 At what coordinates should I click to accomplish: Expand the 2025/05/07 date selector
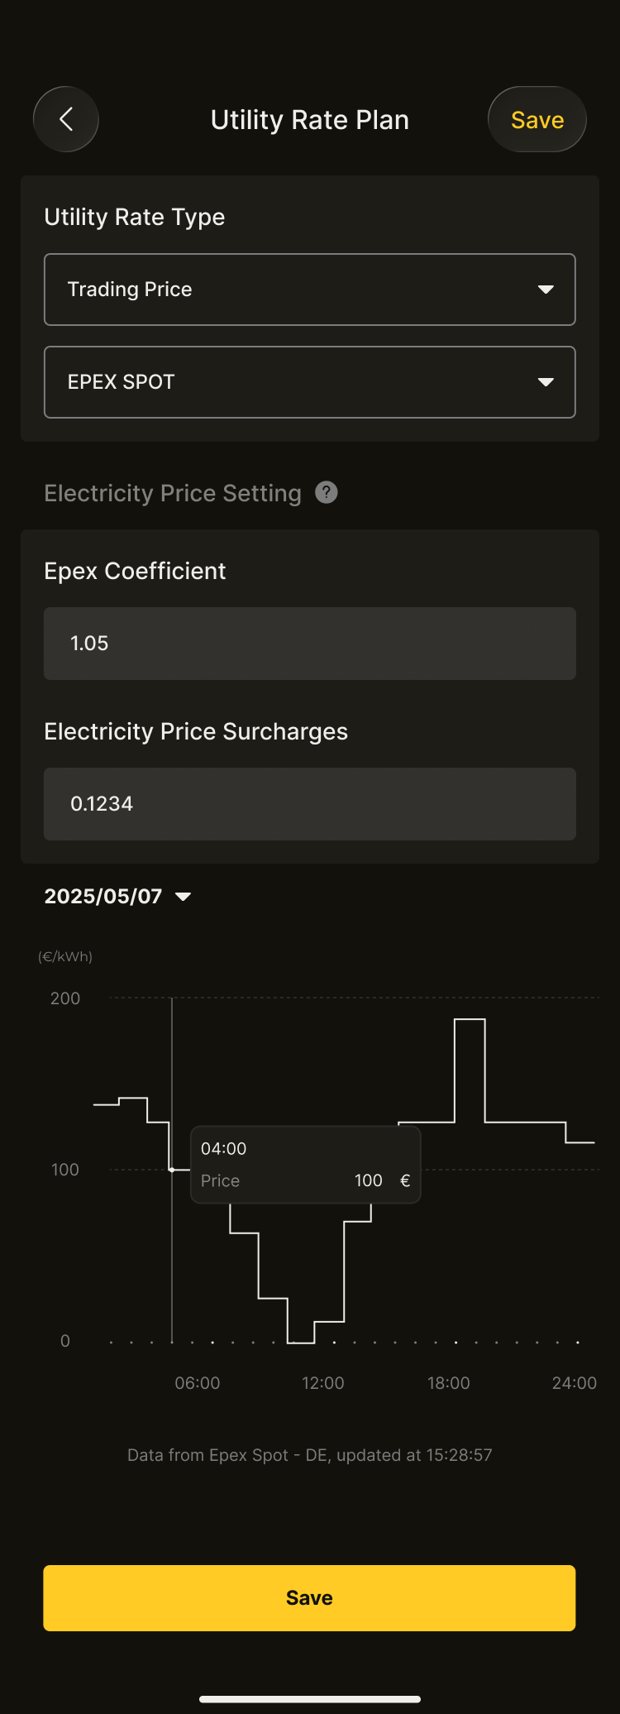point(117,897)
